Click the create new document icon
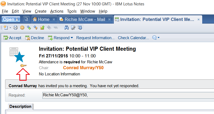 click(6, 28)
